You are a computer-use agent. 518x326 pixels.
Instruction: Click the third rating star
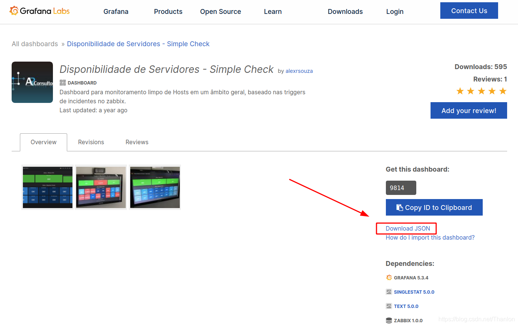point(482,91)
